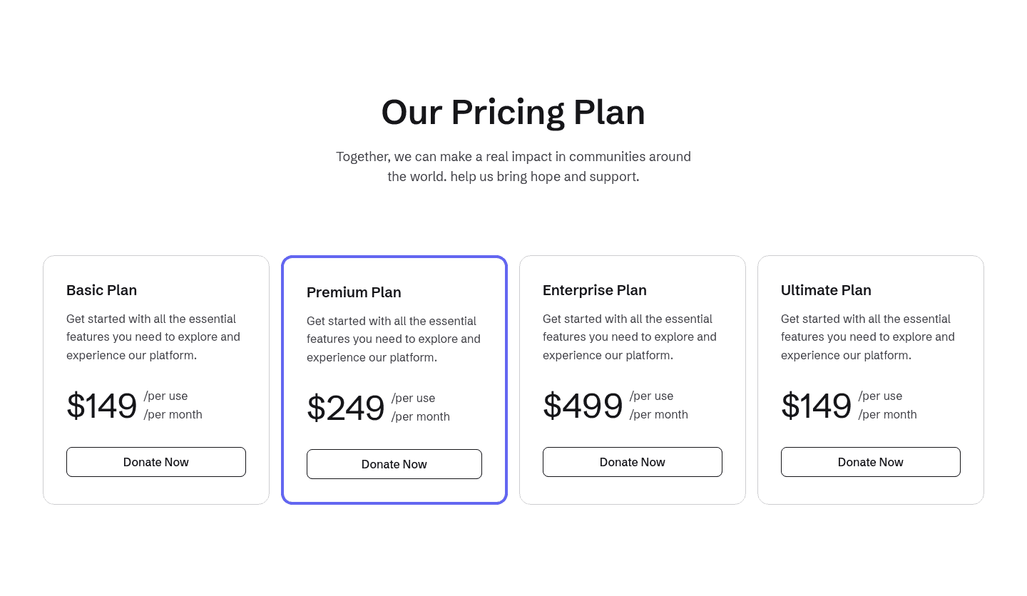Select the Enterprise Plan card
Image resolution: width=1027 pixels, height=596 pixels.
coord(632,380)
